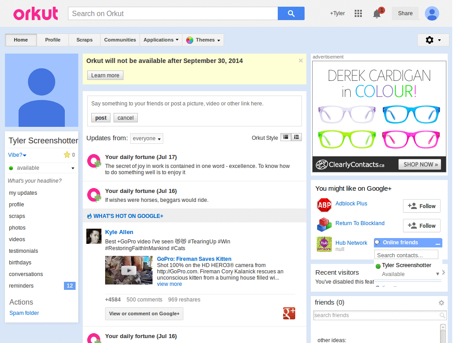Open the Themes dropdown menu
The image size is (458, 343).
click(x=203, y=40)
